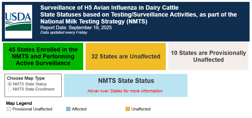The height and width of the screenshot is (118, 252).
Task: Click the Map Legend heading
Action: coord(19,103)
